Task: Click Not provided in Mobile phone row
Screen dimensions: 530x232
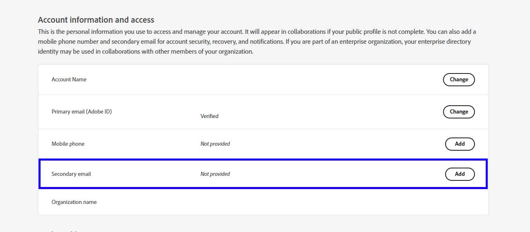Action: click(215, 144)
